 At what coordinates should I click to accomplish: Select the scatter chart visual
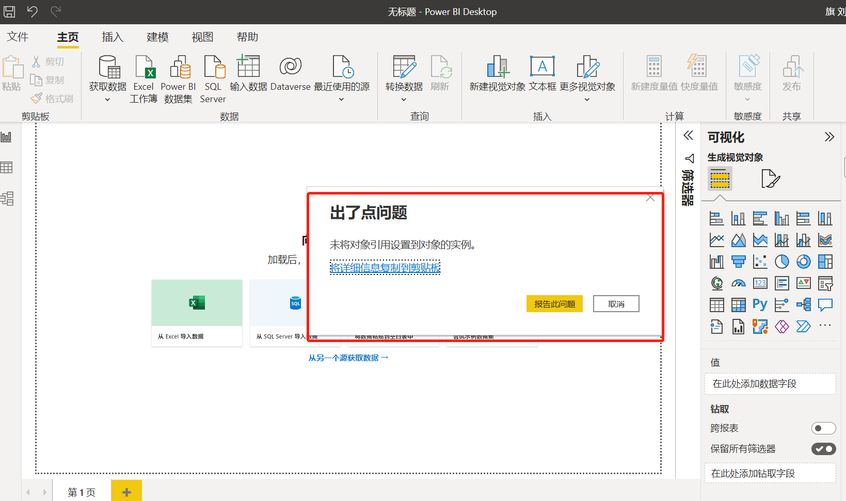[x=760, y=262]
